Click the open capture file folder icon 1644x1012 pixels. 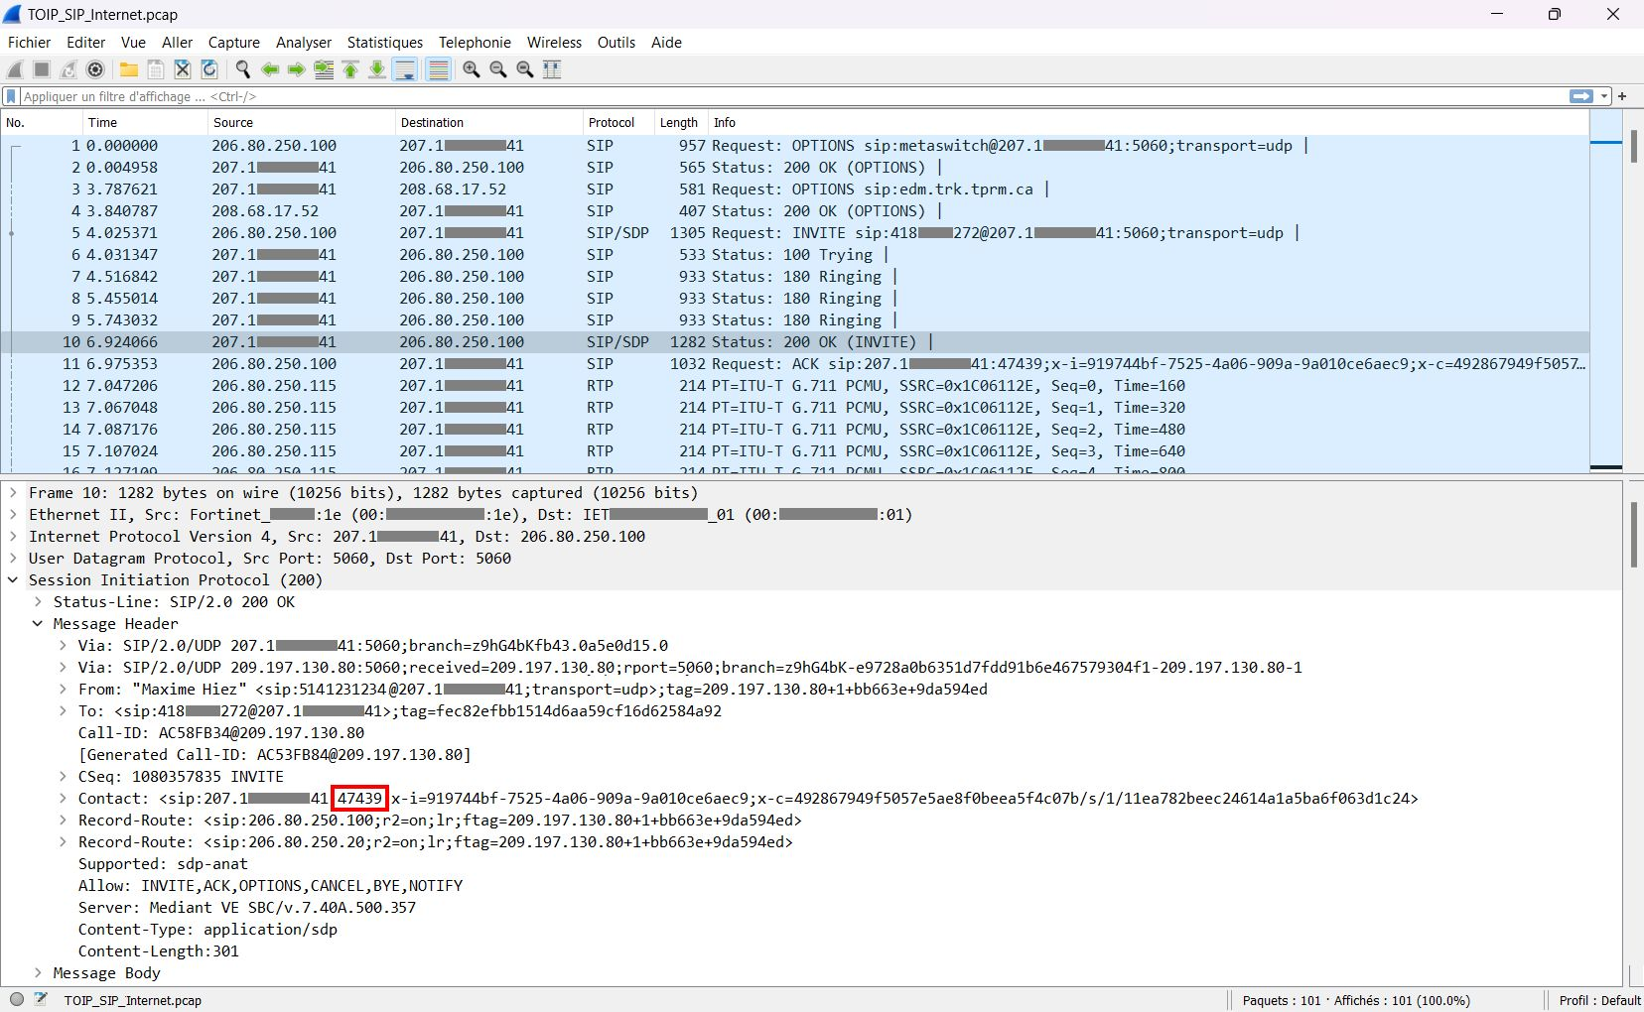tap(129, 69)
